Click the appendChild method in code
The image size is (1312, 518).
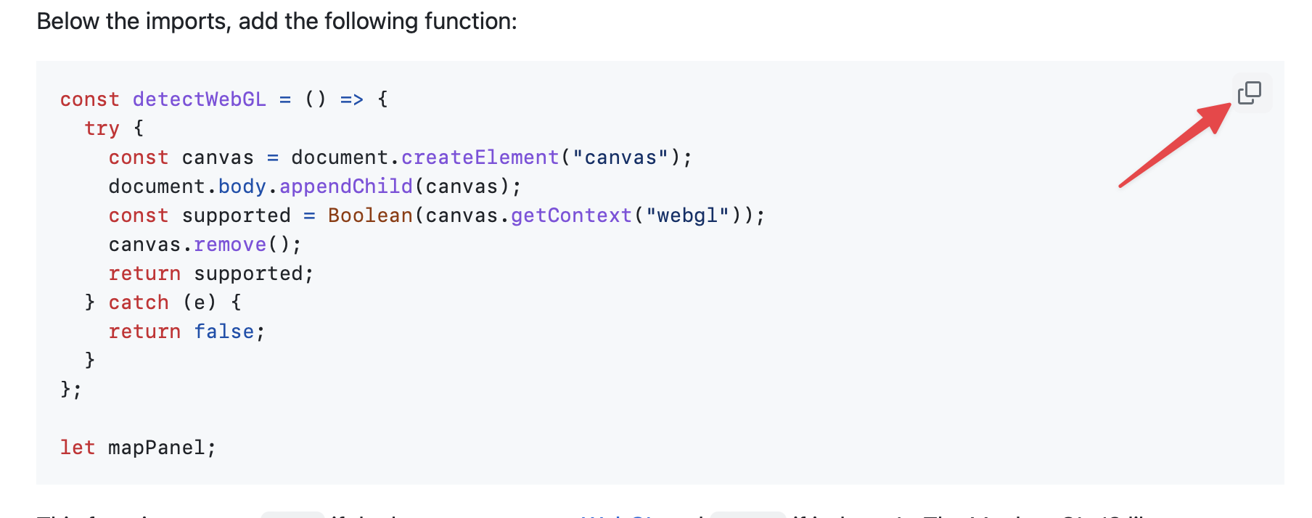pyautogui.click(x=346, y=186)
